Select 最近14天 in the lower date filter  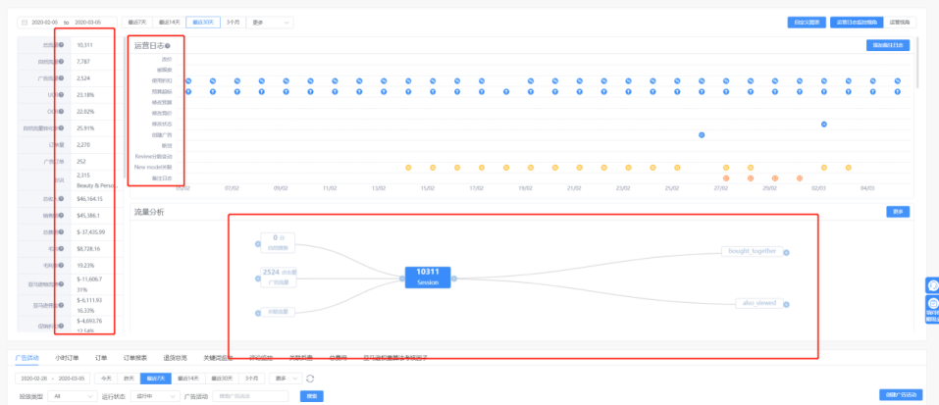(x=188, y=379)
